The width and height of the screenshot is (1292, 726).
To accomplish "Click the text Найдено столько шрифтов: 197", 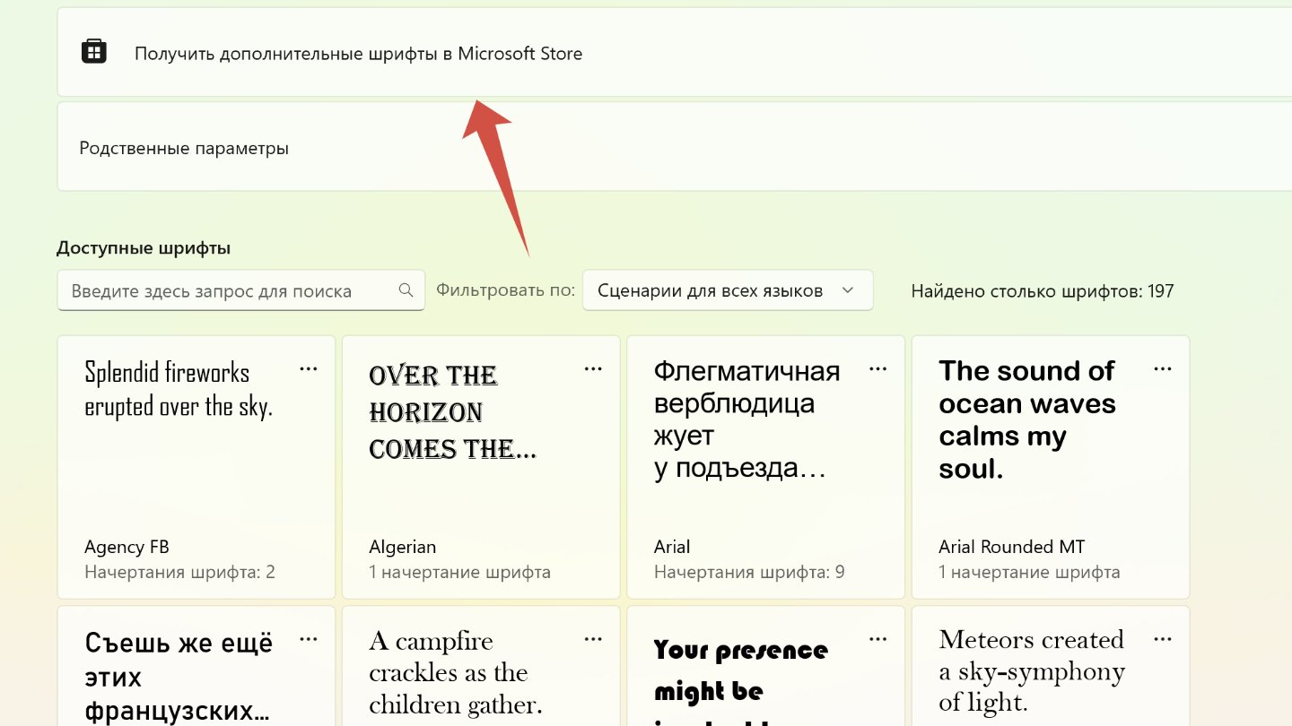I will [x=1043, y=290].
